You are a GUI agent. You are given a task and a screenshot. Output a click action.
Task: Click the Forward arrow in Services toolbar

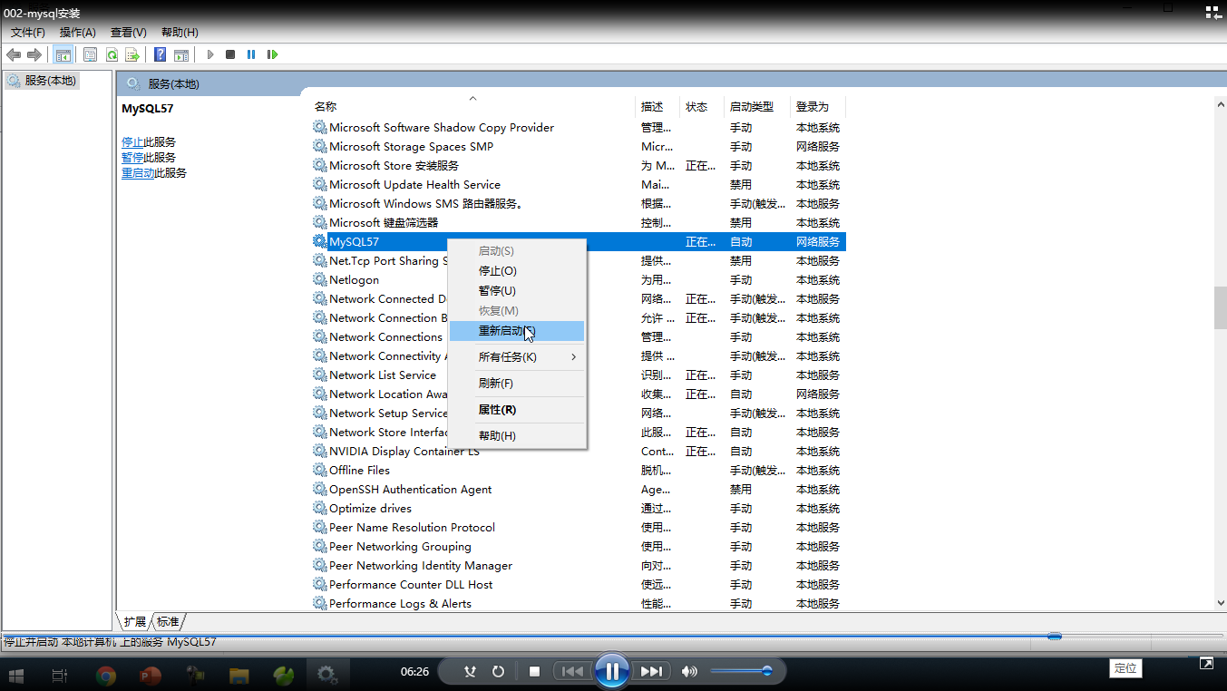(34, 54)
